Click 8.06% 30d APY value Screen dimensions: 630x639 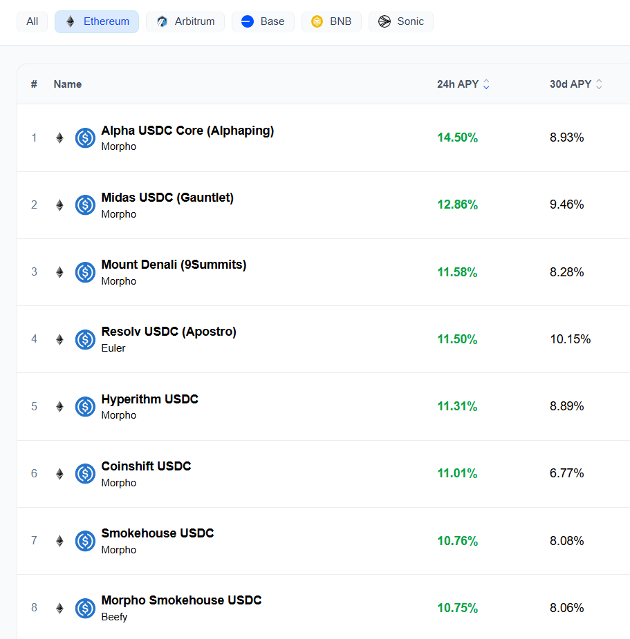[567, 608]
